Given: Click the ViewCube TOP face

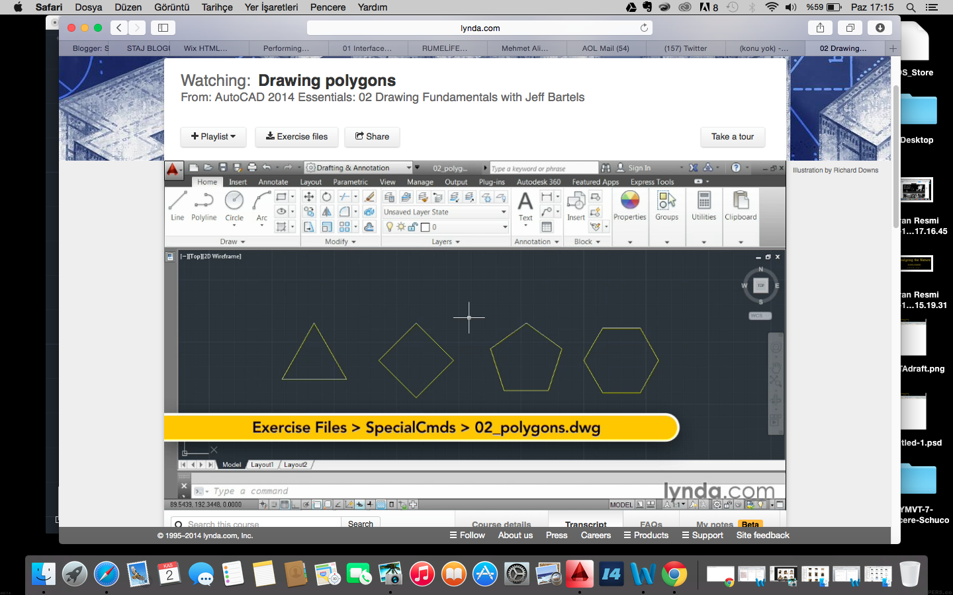Looking at the screenshot, I should click(x=761, y=286).
